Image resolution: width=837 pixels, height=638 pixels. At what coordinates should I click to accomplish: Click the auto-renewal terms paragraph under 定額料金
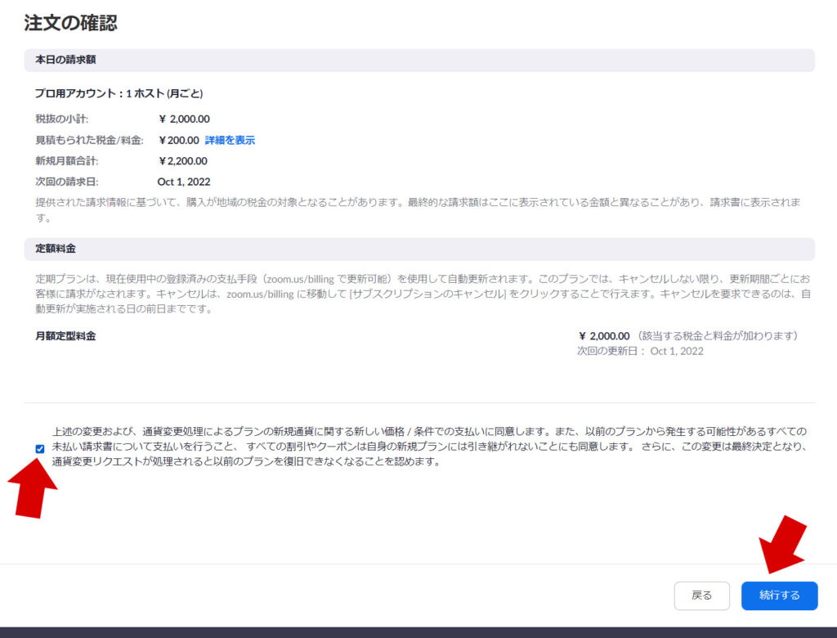point(418,294)
